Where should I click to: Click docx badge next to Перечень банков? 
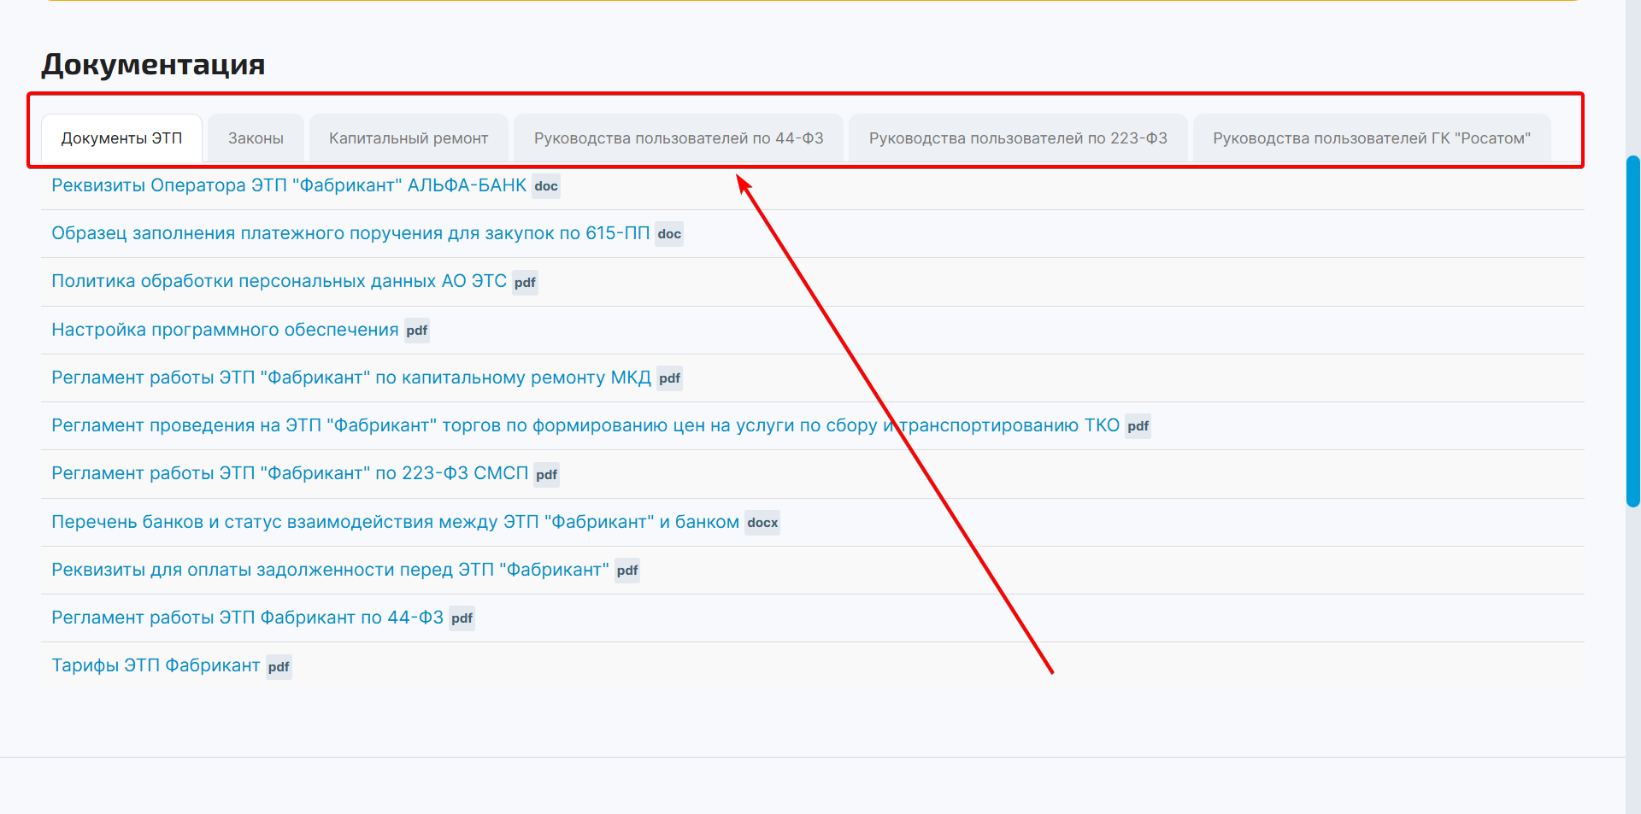tap(762, 523)
